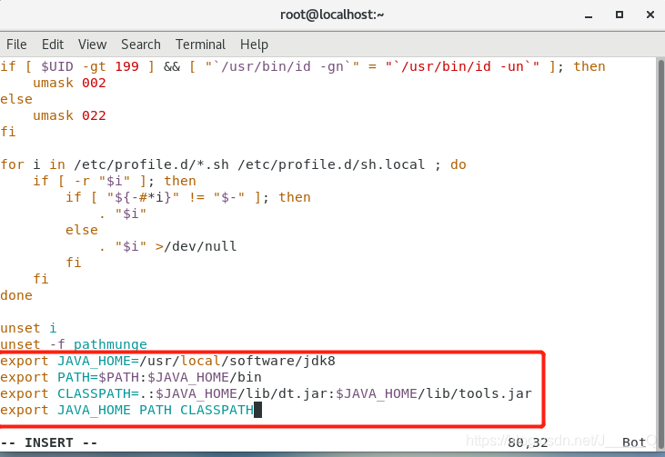Open the Help menu
This screenshot has width=665, height=457.
click(x=254, y=45)
